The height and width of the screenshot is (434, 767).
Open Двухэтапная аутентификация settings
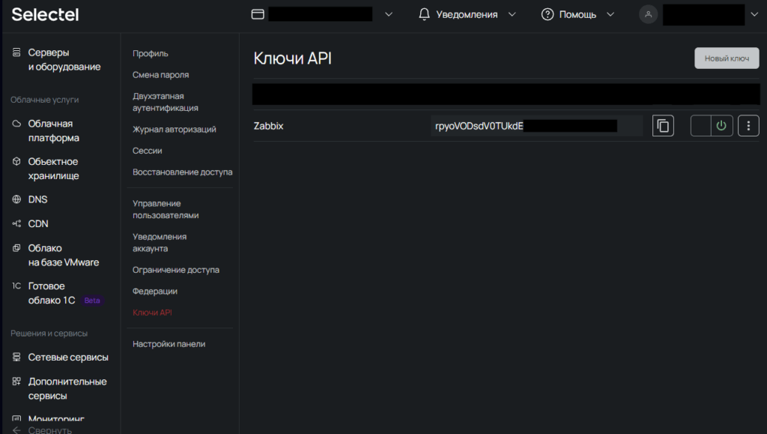coord(166,102)
